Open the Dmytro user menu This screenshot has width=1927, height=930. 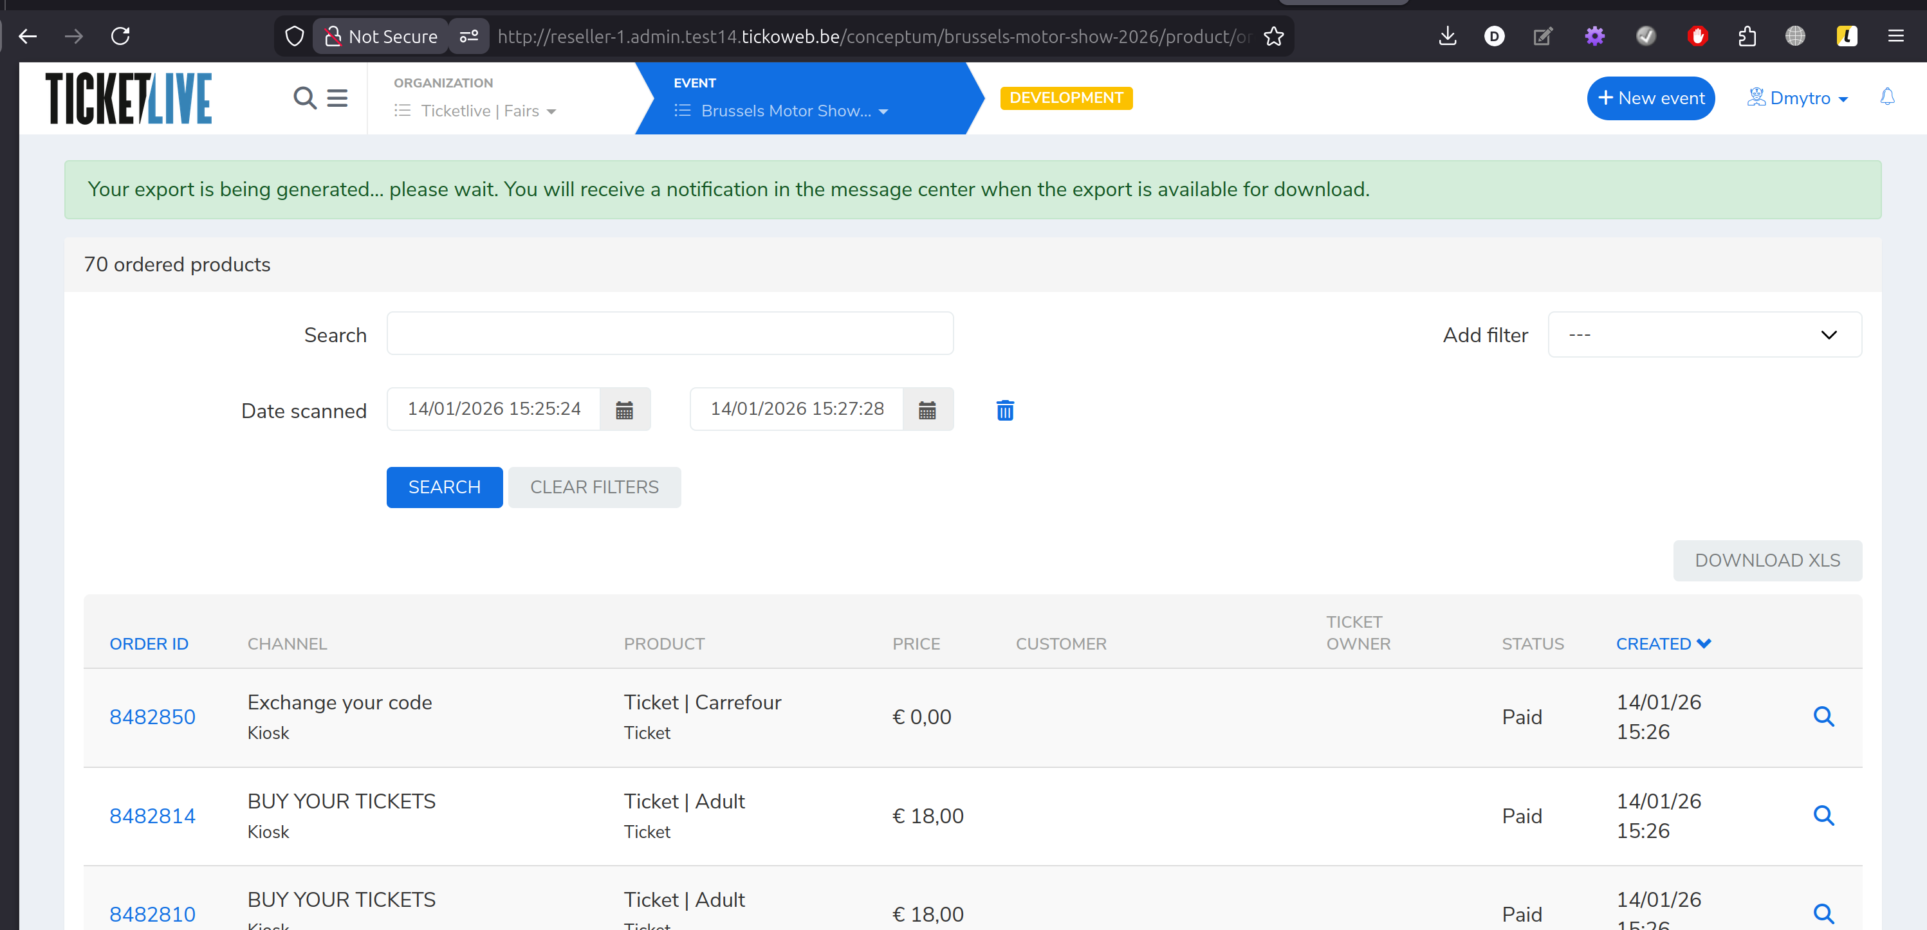tap(1798, 98)
